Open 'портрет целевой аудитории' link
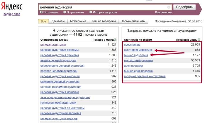 coord(59,71)
